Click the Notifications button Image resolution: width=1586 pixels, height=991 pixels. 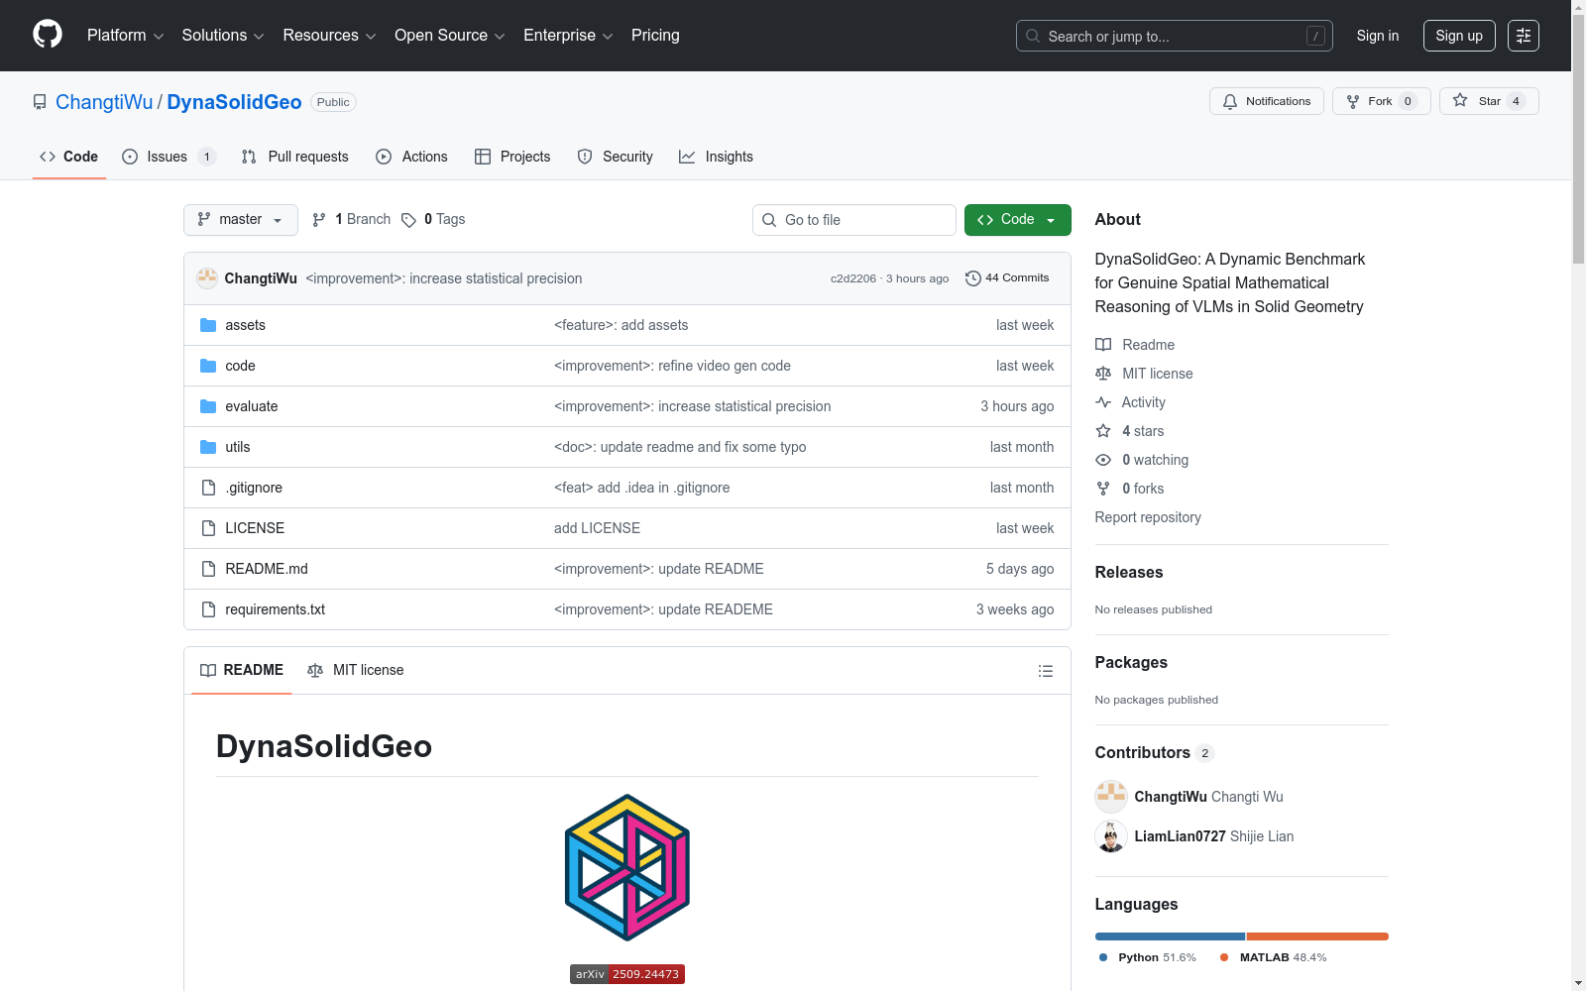click(1267, 101)
